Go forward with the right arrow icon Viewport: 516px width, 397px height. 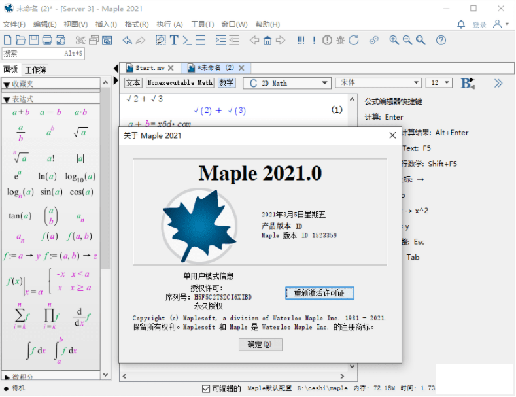click(x=281, y=40)
